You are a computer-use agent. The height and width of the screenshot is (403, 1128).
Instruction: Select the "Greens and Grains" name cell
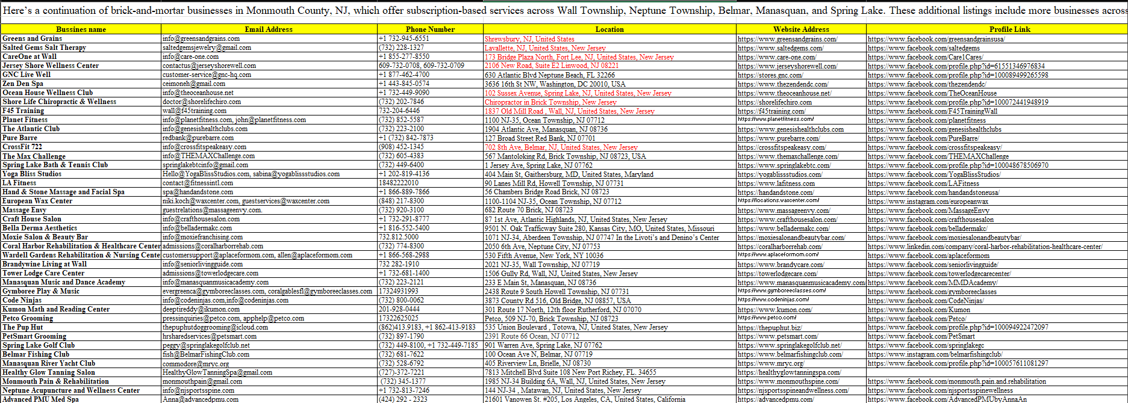(x=81, y=38)
